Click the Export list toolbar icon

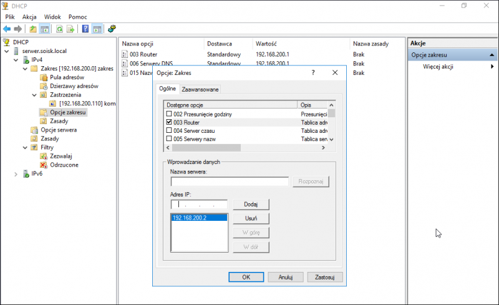(x=70, y=29)
